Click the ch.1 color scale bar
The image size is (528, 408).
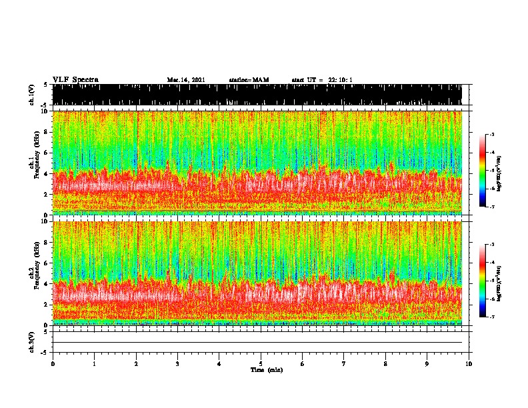482,171
